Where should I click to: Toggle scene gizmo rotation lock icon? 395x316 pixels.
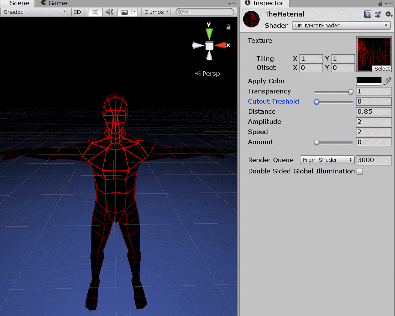coord(228,27)
